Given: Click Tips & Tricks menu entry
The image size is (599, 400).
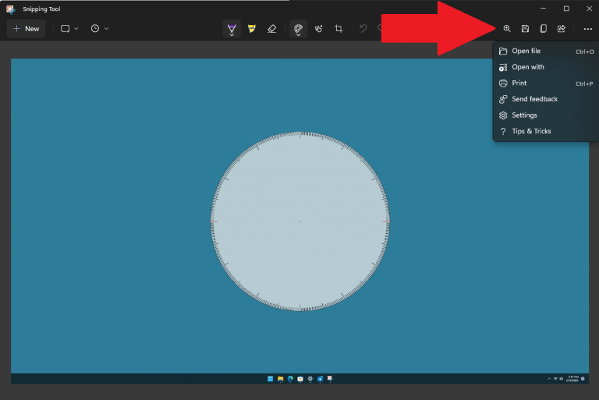Looking at the screenshot, I should pos(531,131).
